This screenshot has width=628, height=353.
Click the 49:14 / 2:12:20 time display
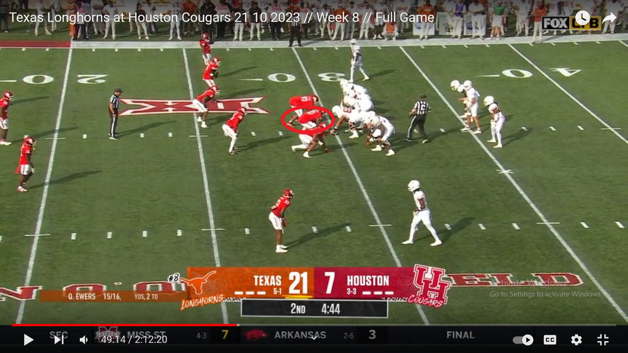point(134,340)
